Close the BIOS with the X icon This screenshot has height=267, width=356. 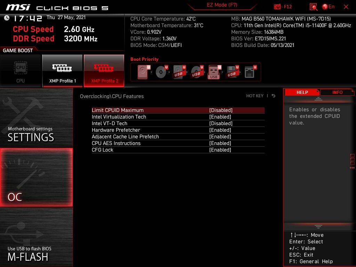[346, 7]
